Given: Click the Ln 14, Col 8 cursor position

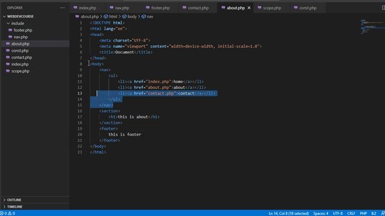Looking at the screenshot, I should pyautogui.click(x=289, y=214).
